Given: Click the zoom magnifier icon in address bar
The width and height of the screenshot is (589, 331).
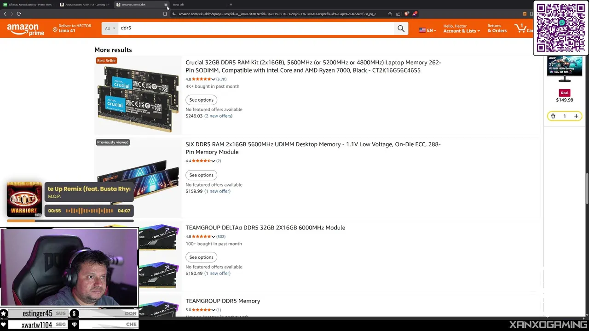Looking at the screenshot, I should tap(390, 14).
